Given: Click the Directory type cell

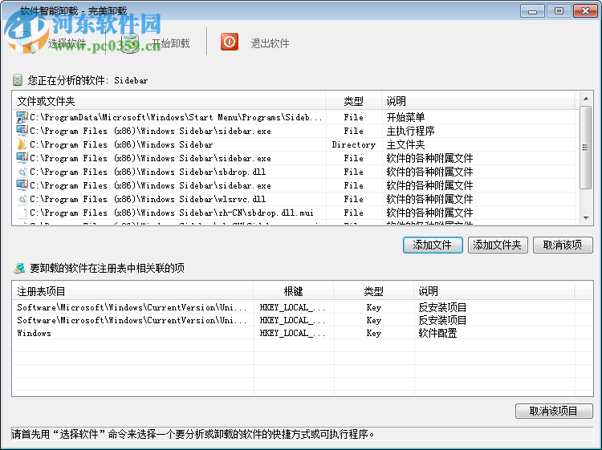Looking at the screenshot, I should coord(354,144).
